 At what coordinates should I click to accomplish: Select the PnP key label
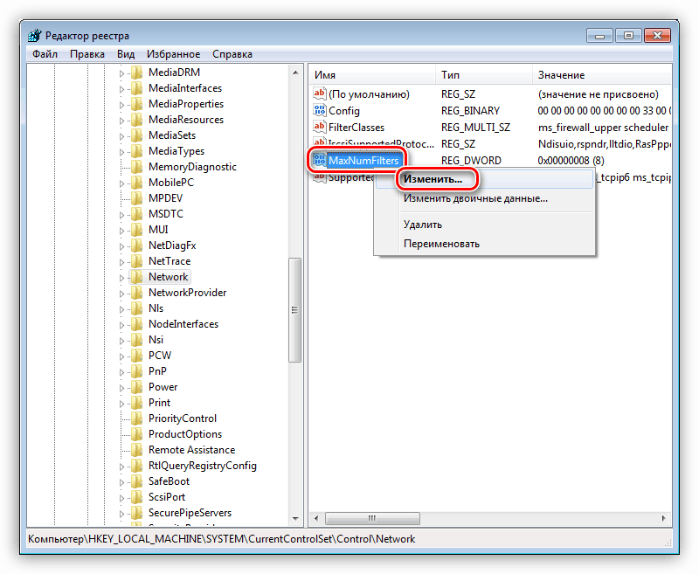[x=157, y=371]
